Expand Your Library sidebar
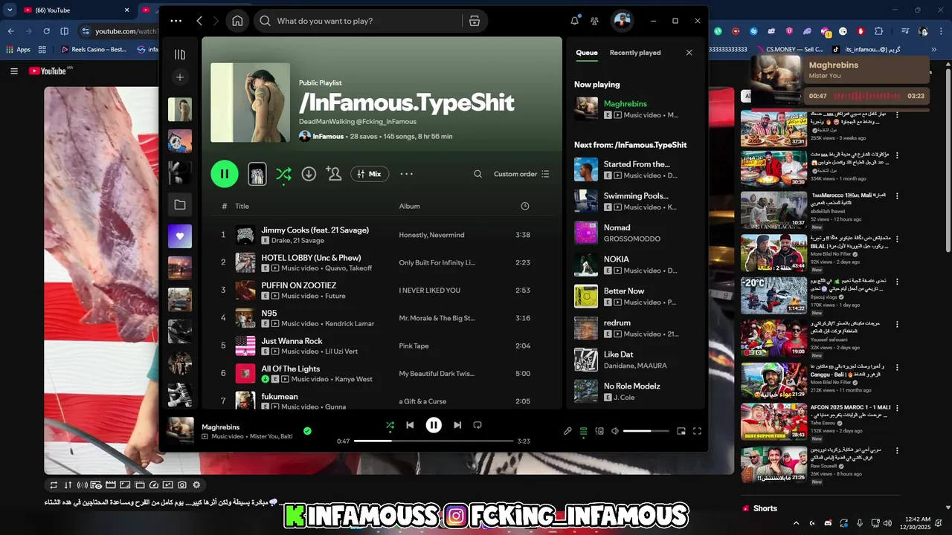 [180, 54]
